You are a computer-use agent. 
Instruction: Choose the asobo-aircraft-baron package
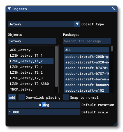click(x=87, y=79)
